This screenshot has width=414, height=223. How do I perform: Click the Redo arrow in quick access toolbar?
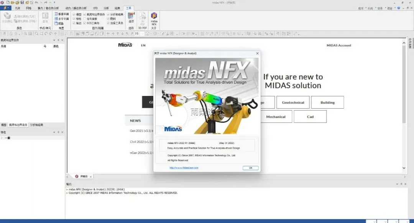click(46, 2)
